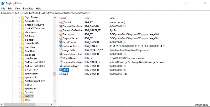The image size is (210, 107).
Task: Click the Registry Editor app icon
Action: pyautogui.click(x=3, y=3)
